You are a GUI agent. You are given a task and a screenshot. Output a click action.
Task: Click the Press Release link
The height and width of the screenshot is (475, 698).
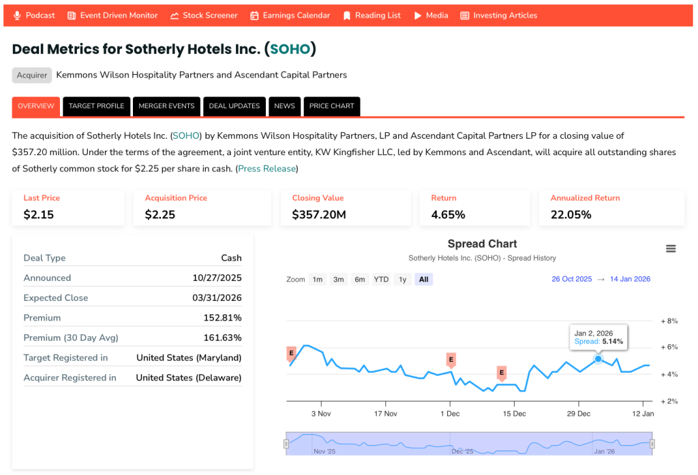point(266,168)
